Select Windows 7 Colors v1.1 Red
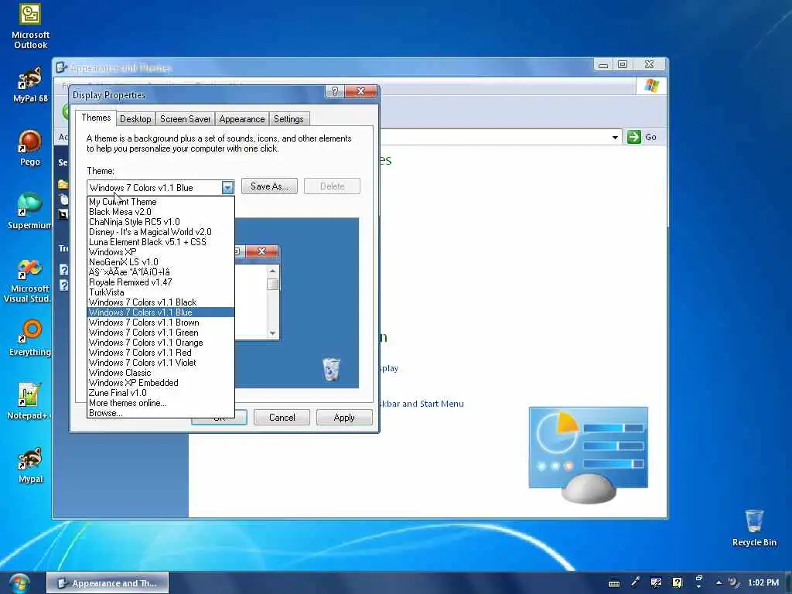Image resolution: width=792 pixels, height=594 pixels. point(161,353)
